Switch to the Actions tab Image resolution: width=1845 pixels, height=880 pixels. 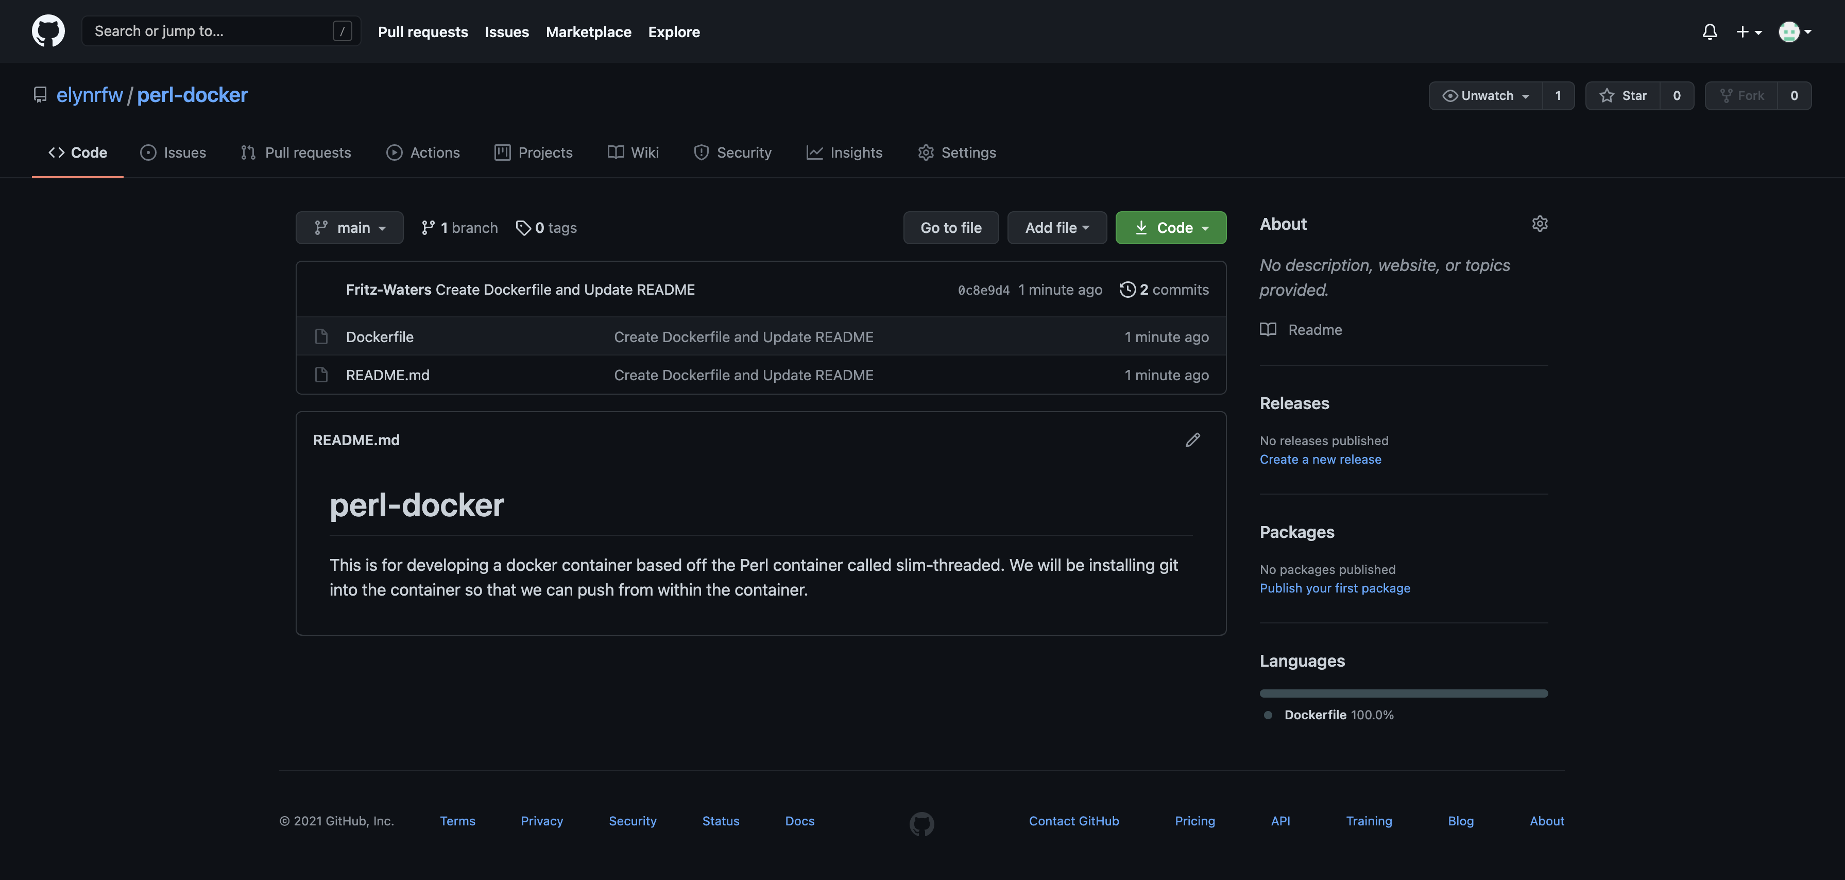[422, 153]
